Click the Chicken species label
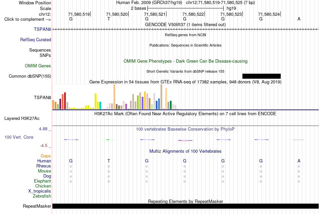Image resolution: width=319 pixels, height=214 pixels. (43, 186)
